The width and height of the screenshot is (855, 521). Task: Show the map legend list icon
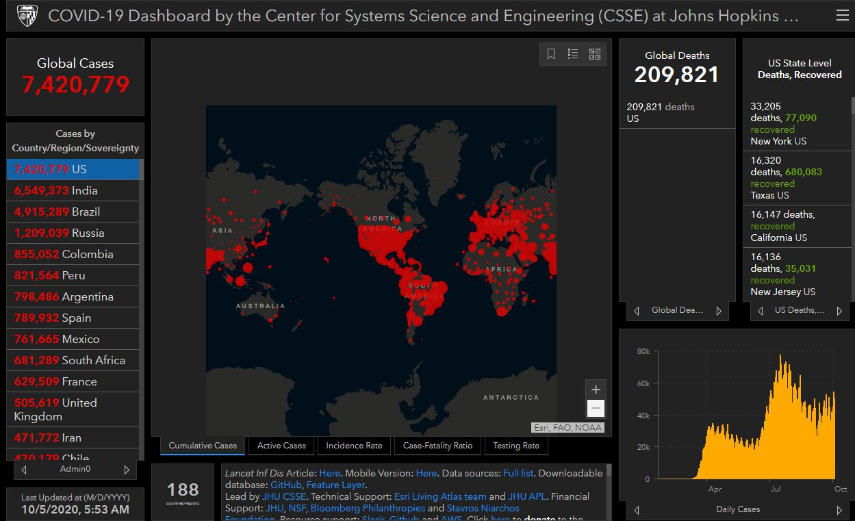coord(573,54)
